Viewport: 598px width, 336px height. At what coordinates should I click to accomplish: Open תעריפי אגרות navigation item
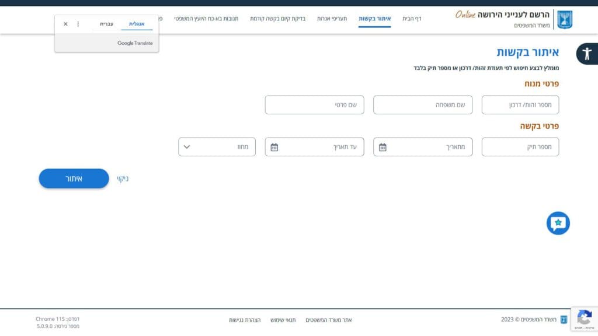tap(332, 19)
